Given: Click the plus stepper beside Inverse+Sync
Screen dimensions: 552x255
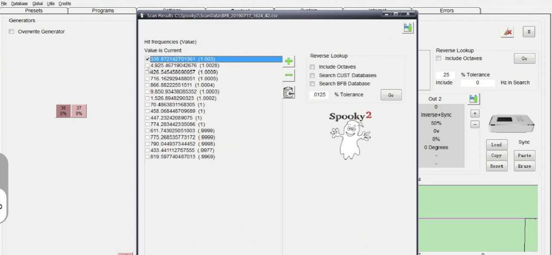Looking at the screenshot, I should [475, 113].
